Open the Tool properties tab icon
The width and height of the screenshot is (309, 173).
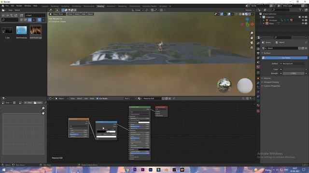click(258, 43)
